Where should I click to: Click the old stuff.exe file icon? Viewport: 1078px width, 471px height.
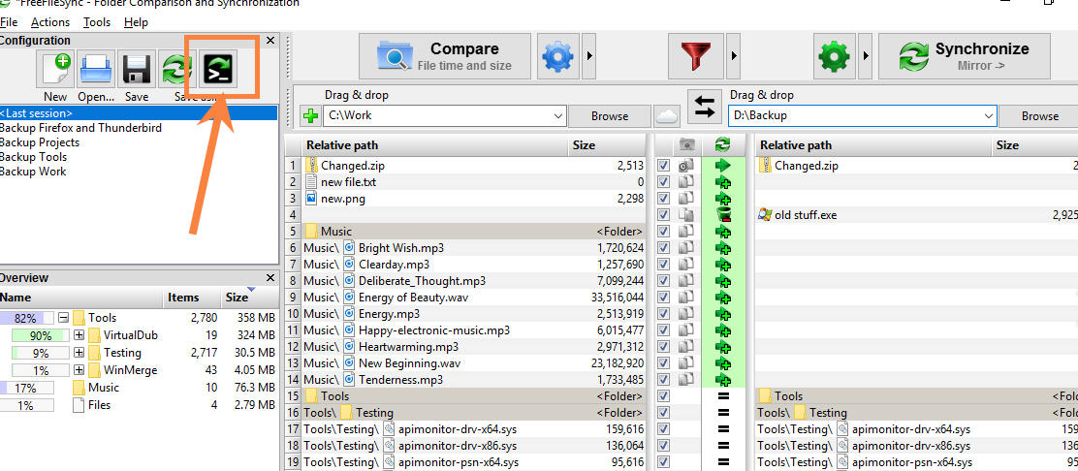(x=765, y=214)
